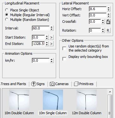Click the 10m Double Column label

[x=19, y=113]
